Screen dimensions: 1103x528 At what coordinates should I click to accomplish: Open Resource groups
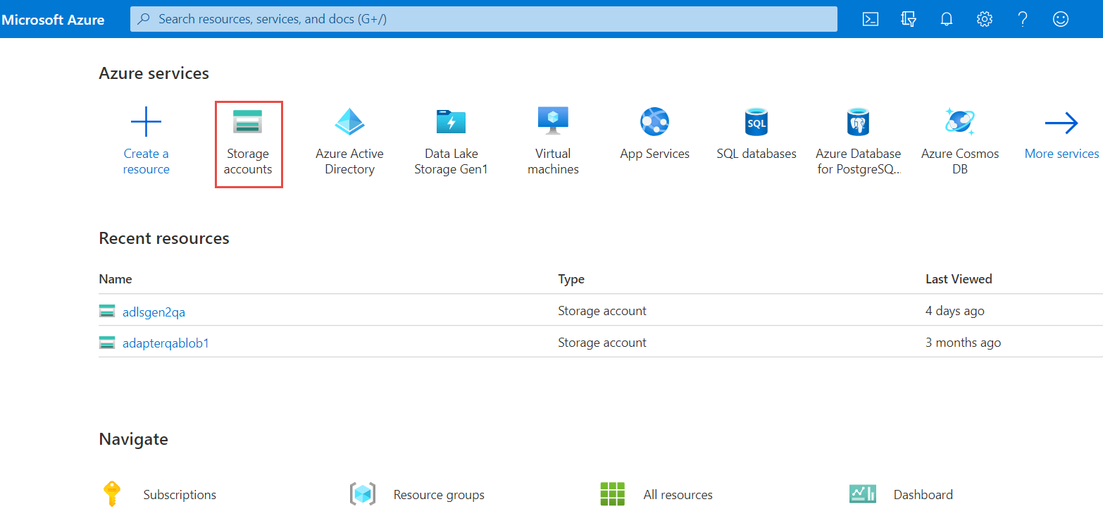[x=438, y=494]
